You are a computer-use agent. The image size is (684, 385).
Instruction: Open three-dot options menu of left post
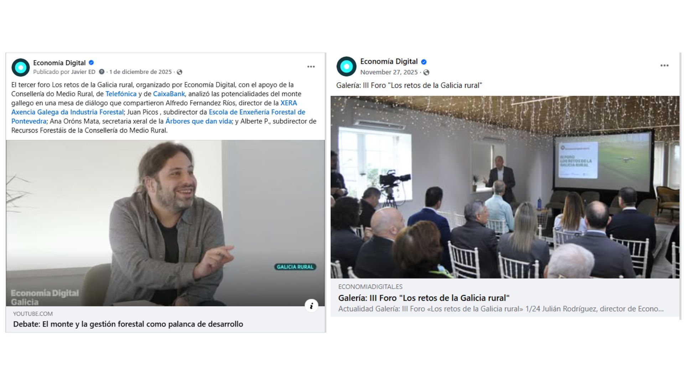click(311, 67)
